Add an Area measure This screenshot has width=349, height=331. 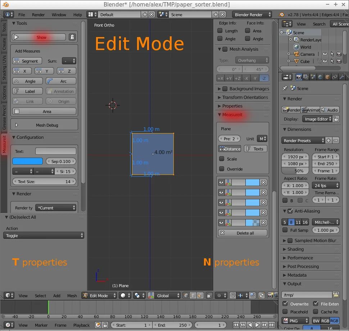pos(44,111)
